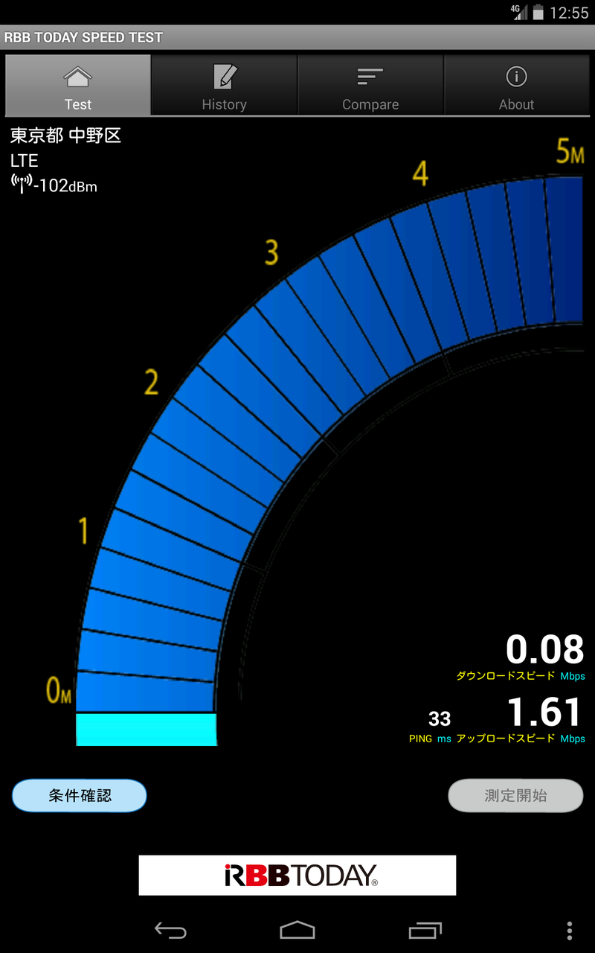
Task: Tap the signal antenna strength icon
Action: point(22,183)
